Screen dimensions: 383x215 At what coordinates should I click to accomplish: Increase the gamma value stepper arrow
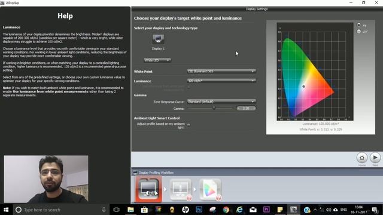click(254, 108)
